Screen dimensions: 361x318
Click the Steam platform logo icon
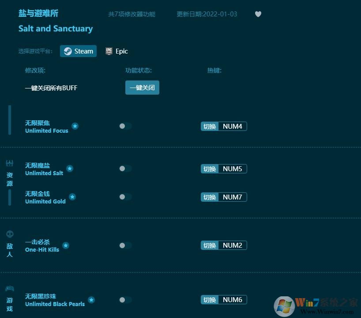(68, 51)
